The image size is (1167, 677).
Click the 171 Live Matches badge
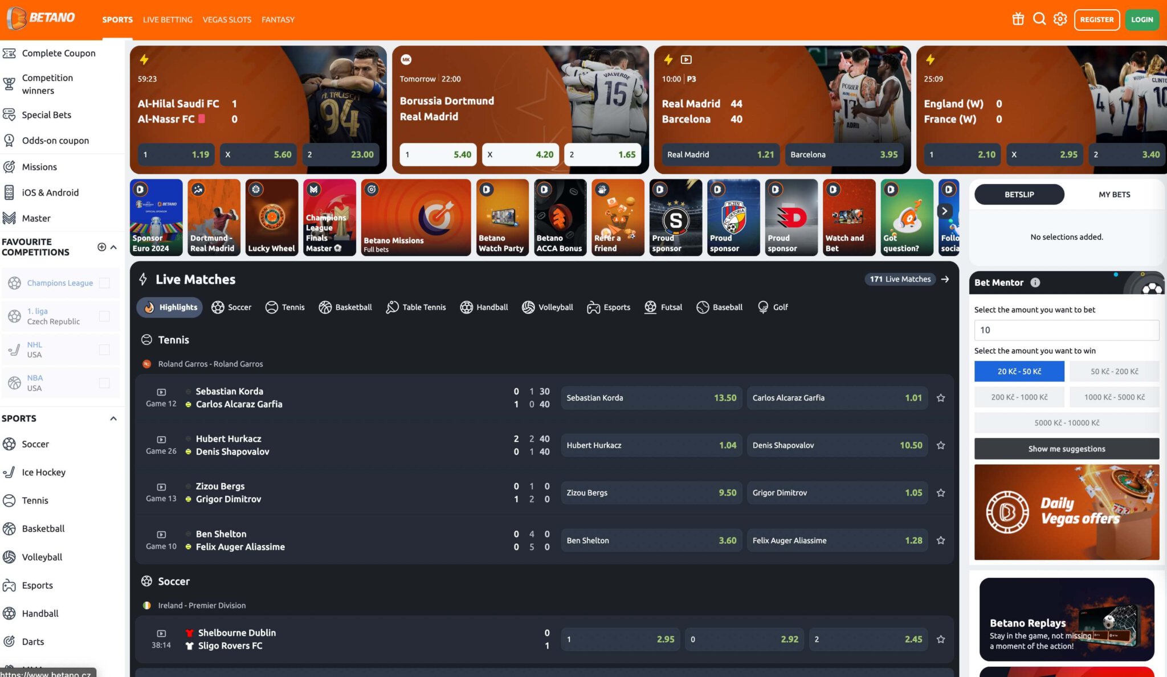(900, 279)
